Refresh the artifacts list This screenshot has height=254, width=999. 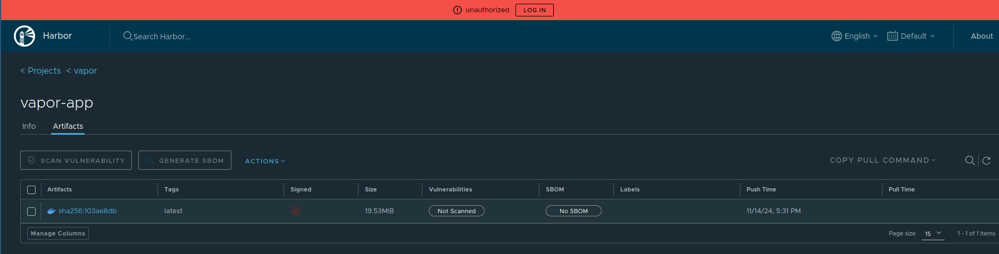point(986,161)
